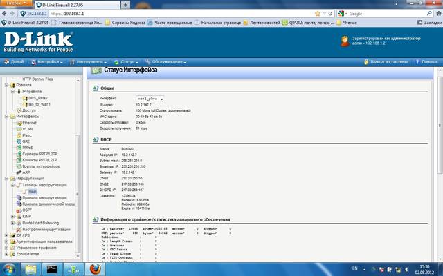Open HTTP Banner Files item
443x276 pixels.
pos(37,79)
